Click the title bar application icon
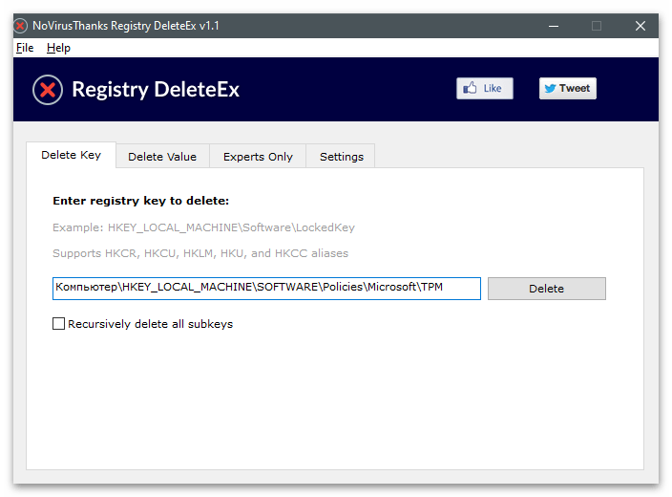 20,26
